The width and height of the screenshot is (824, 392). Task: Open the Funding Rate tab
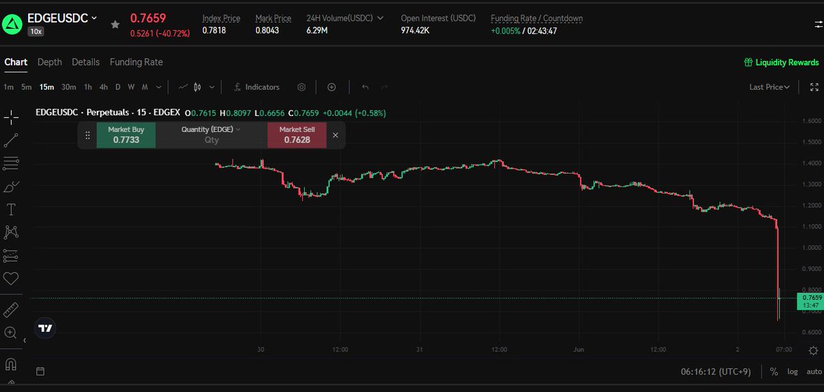[136, 62]
